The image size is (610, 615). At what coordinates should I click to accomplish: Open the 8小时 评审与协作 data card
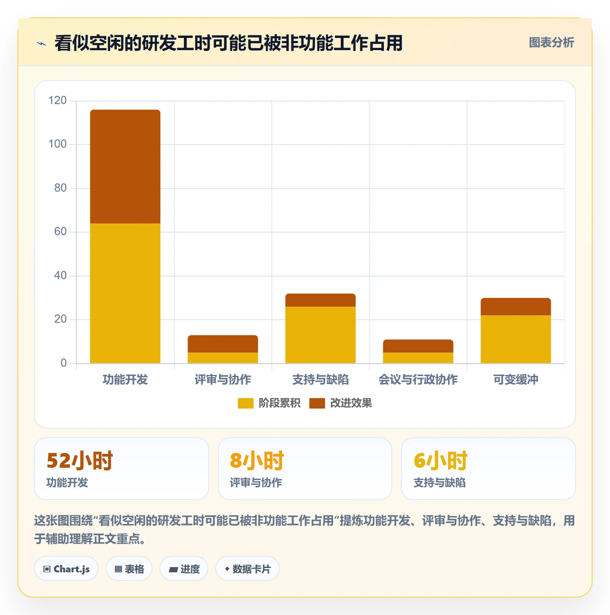click(305, 469)
